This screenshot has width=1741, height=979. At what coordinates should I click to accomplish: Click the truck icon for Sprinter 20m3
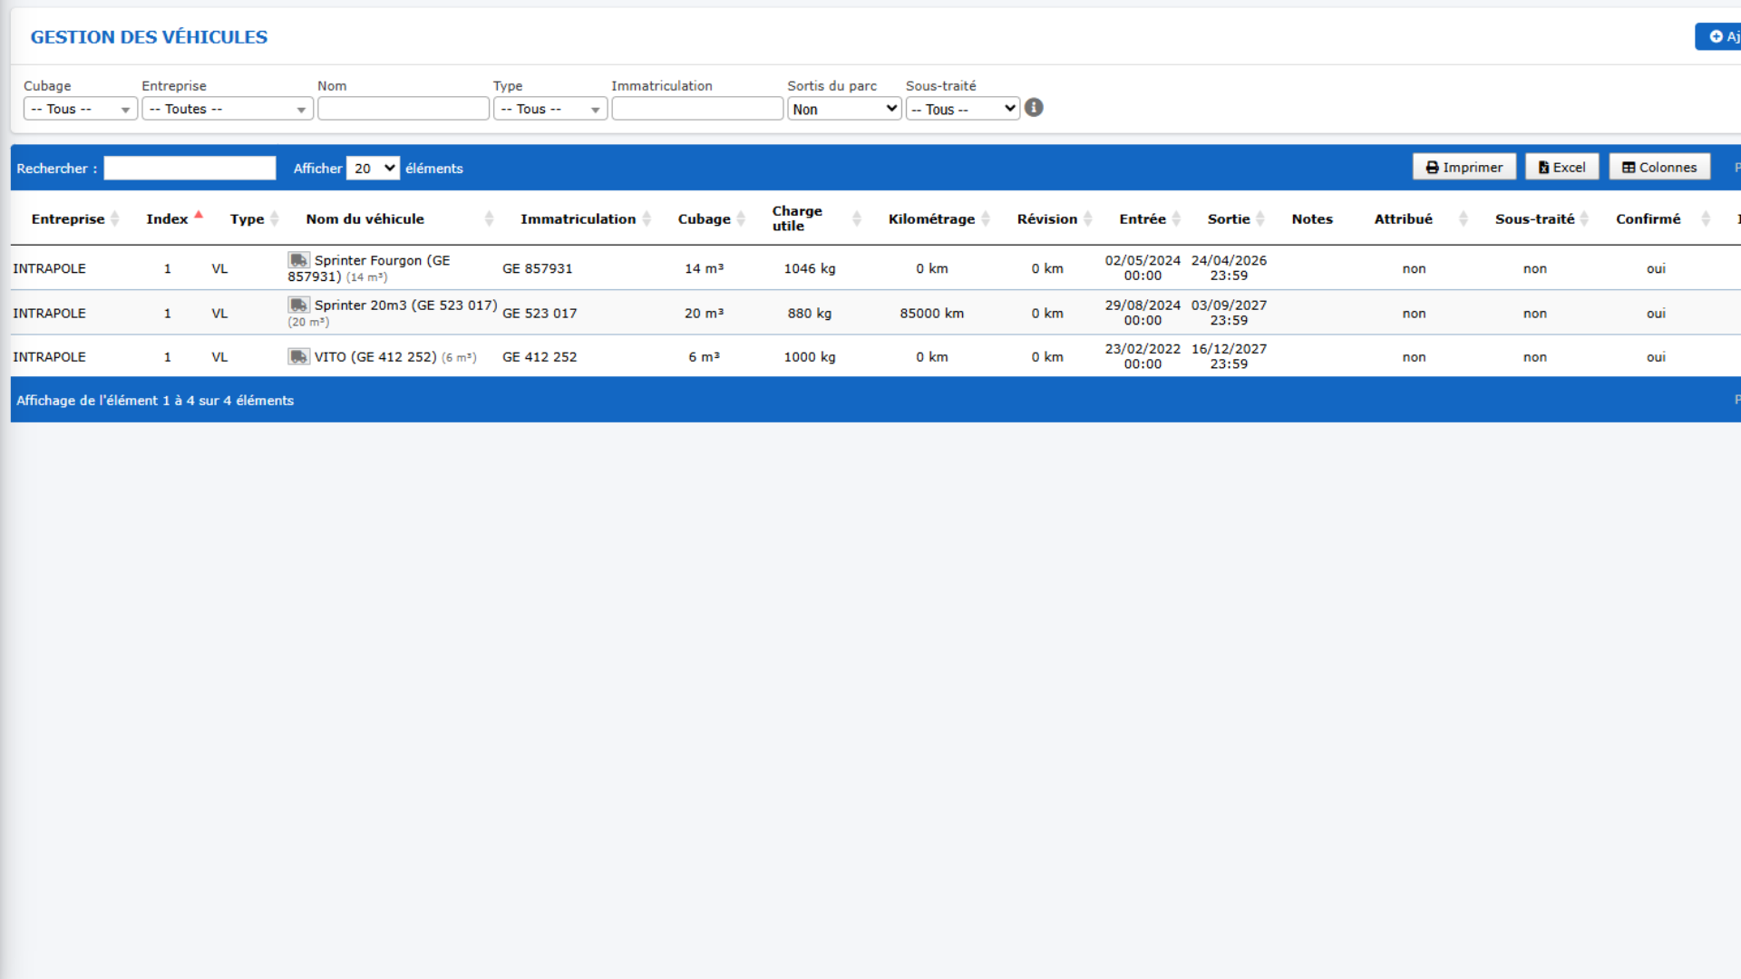pyautogui.click(x=298, y=305)
